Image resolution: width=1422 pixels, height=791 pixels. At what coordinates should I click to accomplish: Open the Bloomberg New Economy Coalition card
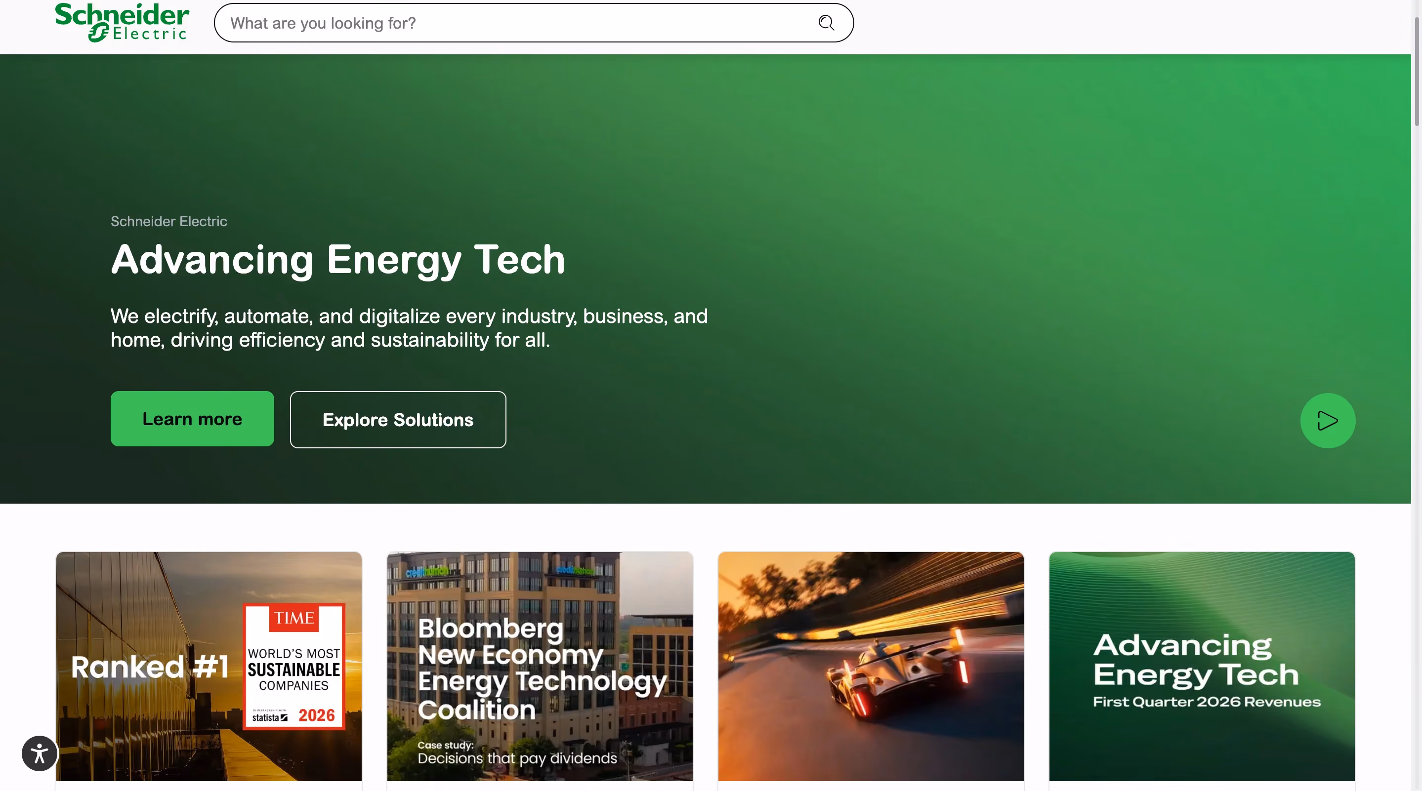click(x=540, y=667)
